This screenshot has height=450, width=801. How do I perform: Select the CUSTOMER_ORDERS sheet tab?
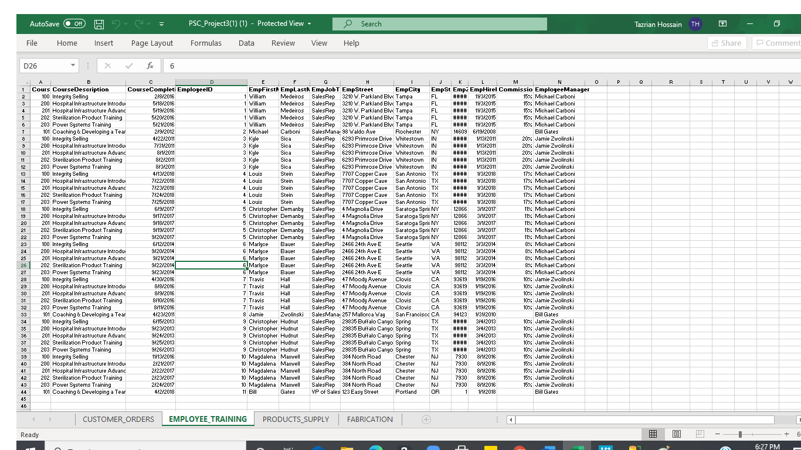coord(118,419)
